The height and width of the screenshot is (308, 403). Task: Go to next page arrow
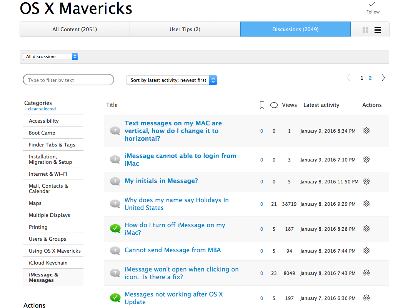tap(383, 78)
